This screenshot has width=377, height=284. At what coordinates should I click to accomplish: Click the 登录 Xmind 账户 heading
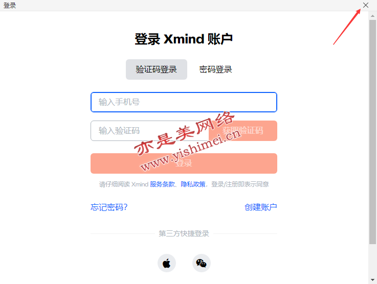point(184,39)
